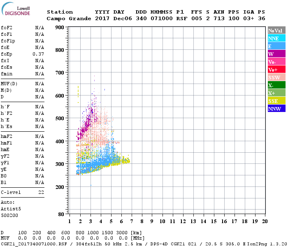Select the W purple legend swatch

(276, 54)
